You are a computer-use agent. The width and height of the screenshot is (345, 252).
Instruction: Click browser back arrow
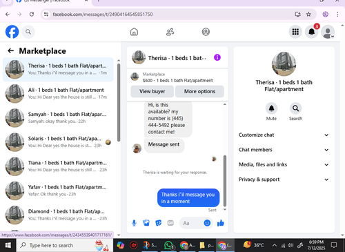coord(8,14)
